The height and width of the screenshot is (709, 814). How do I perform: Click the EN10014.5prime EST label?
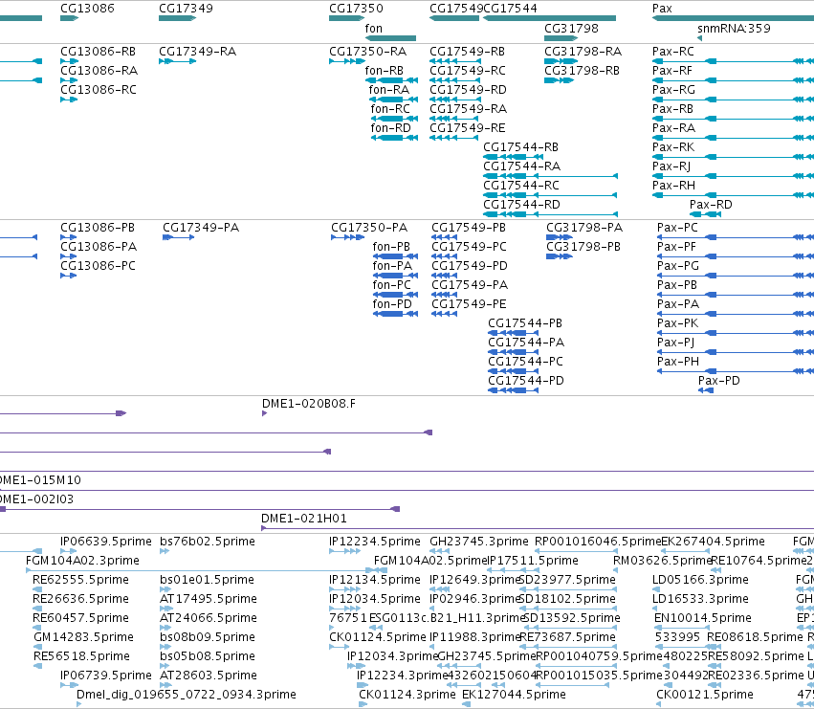click(703, 619)
